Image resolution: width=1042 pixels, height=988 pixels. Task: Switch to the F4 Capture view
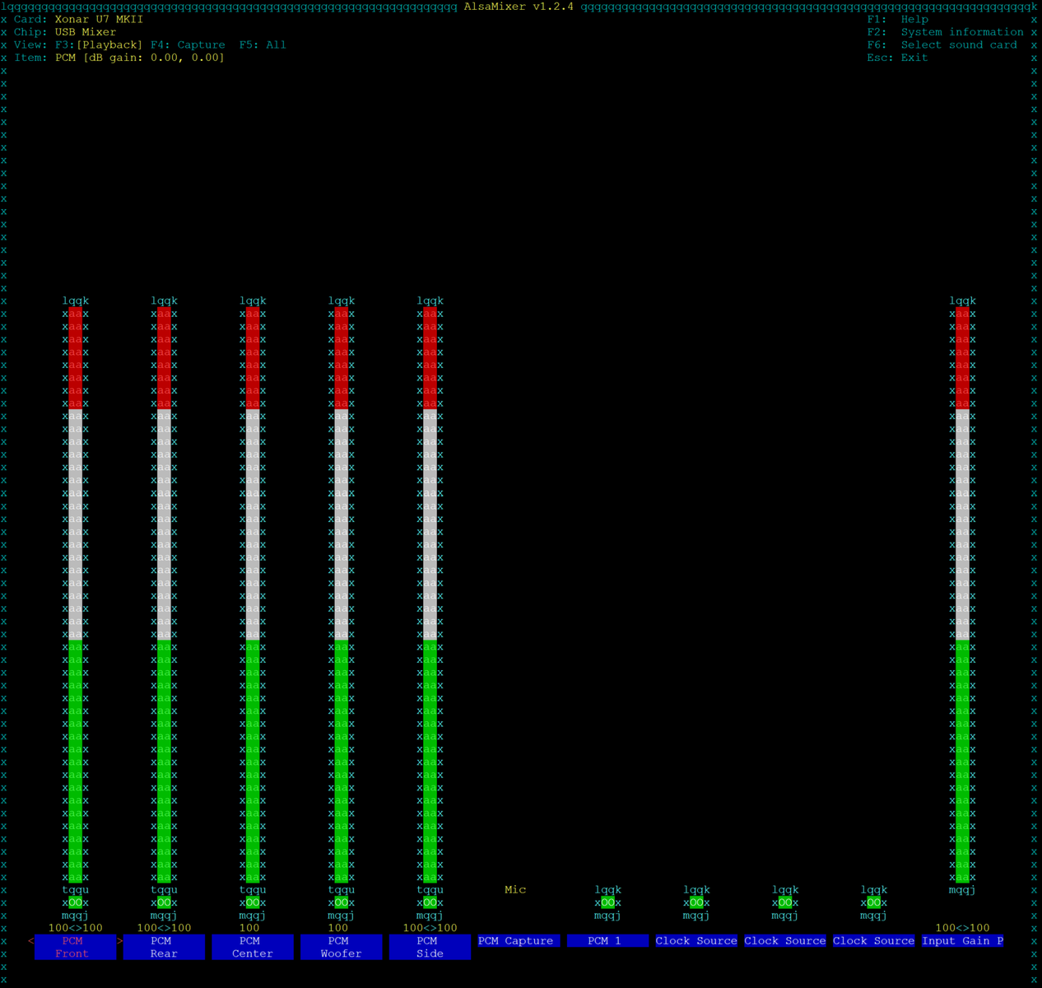[x=188, y=45]
